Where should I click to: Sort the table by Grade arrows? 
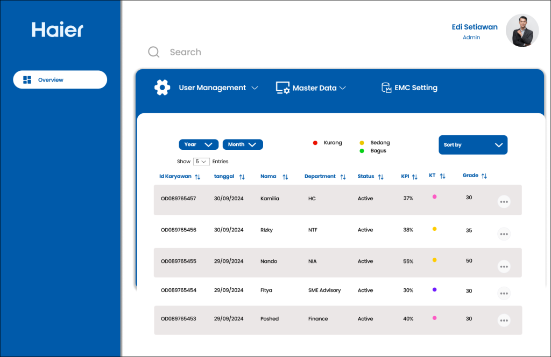(484, 176)
